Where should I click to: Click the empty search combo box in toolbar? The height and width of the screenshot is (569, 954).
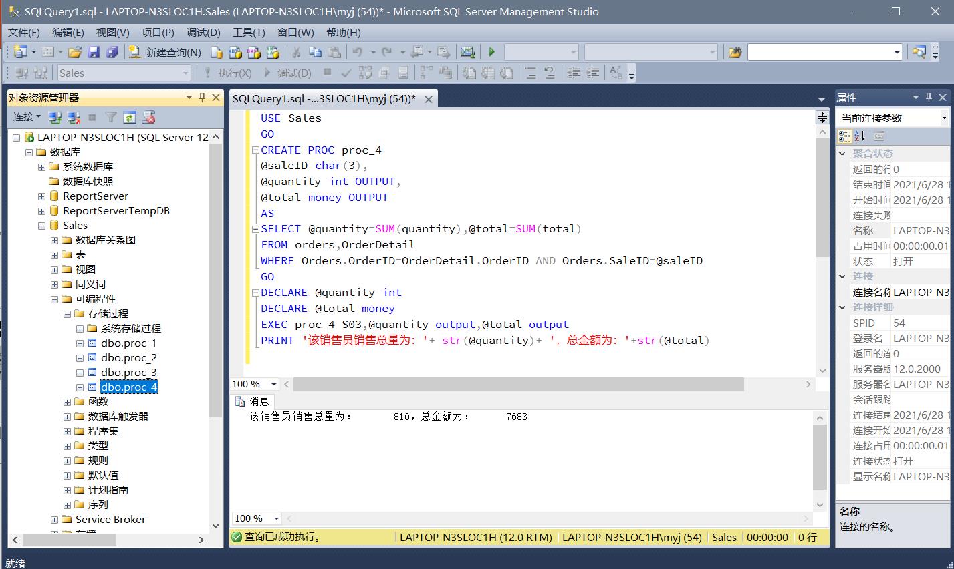(x=825, y=52)
